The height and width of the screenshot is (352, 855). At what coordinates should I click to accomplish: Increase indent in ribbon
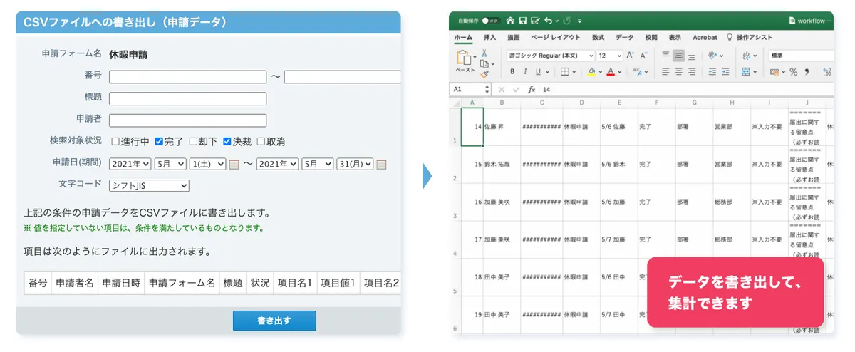pos(725,71)
